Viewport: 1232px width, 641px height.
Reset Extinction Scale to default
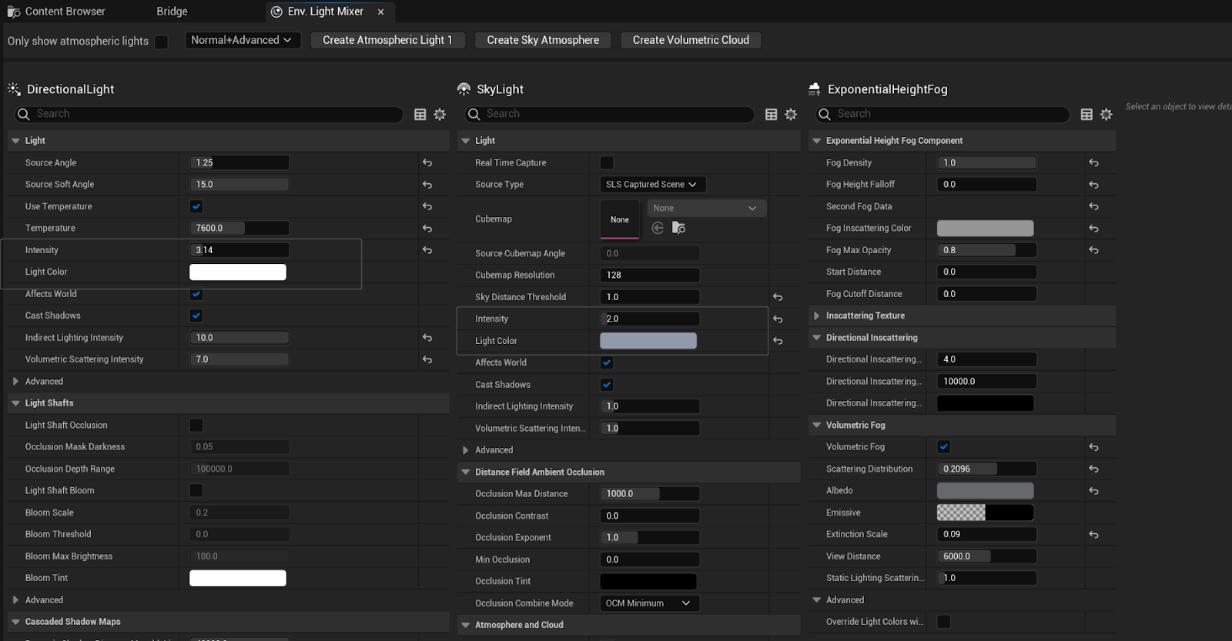point(1093,535)
